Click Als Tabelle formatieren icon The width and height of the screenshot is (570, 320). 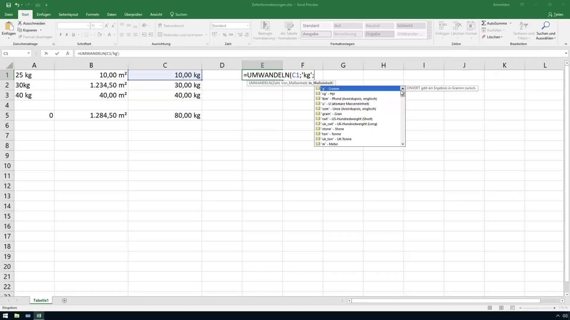289,26
